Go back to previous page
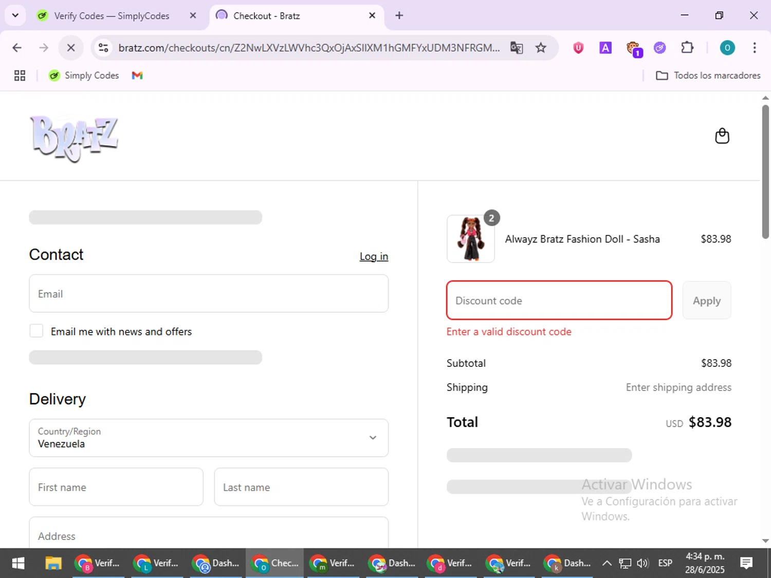Viewport: 771px width, 578px height. tap(17, 48)
